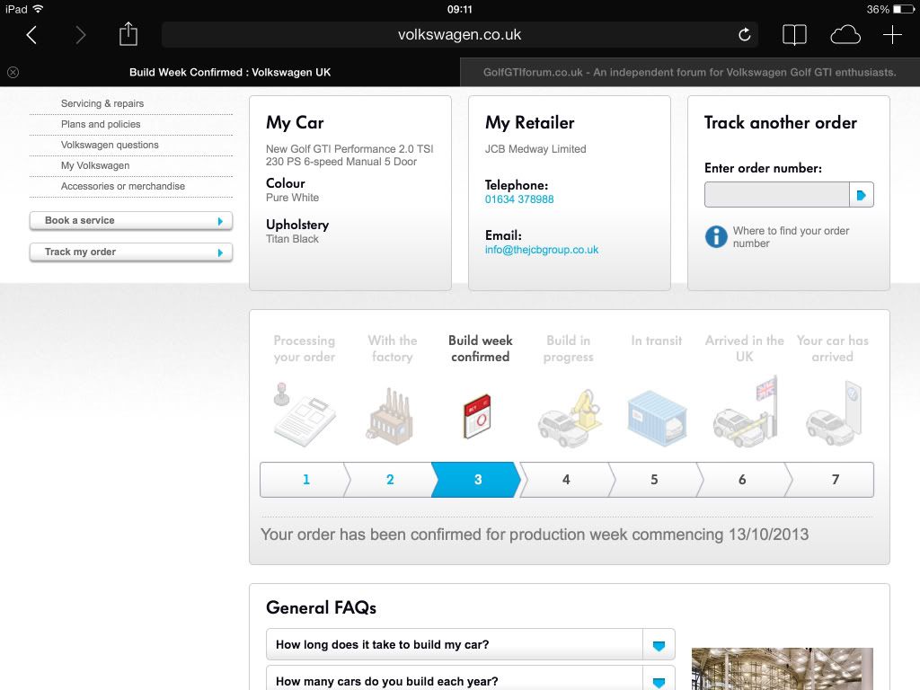Click the production week 13/10/2013 message
The height and width of the screenshot is (690, 920).
point(535,535)
